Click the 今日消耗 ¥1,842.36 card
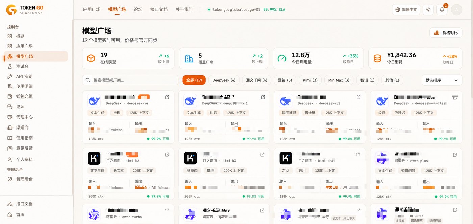The image size is (473, 224). point(415,58)
